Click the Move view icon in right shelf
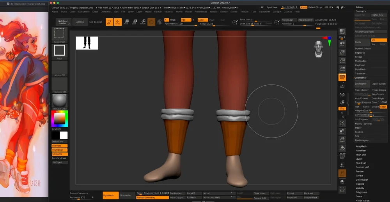 coord(342,131)
